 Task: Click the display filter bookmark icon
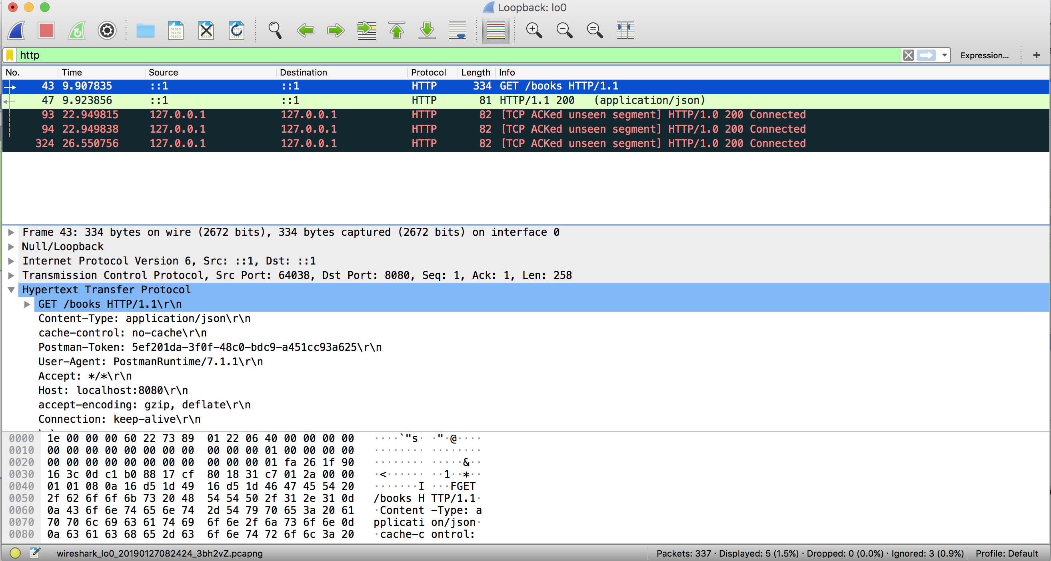pyautogui.click(x=10, y=55)
